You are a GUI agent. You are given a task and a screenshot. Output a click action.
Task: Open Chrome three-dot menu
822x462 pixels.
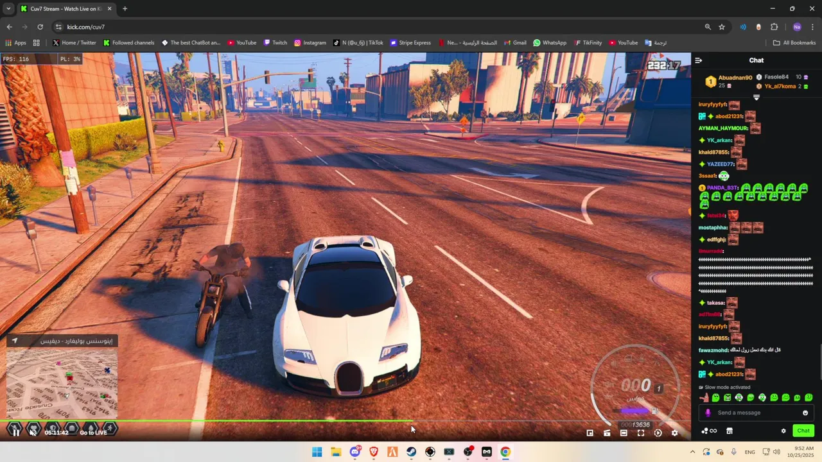pos(813,27)
